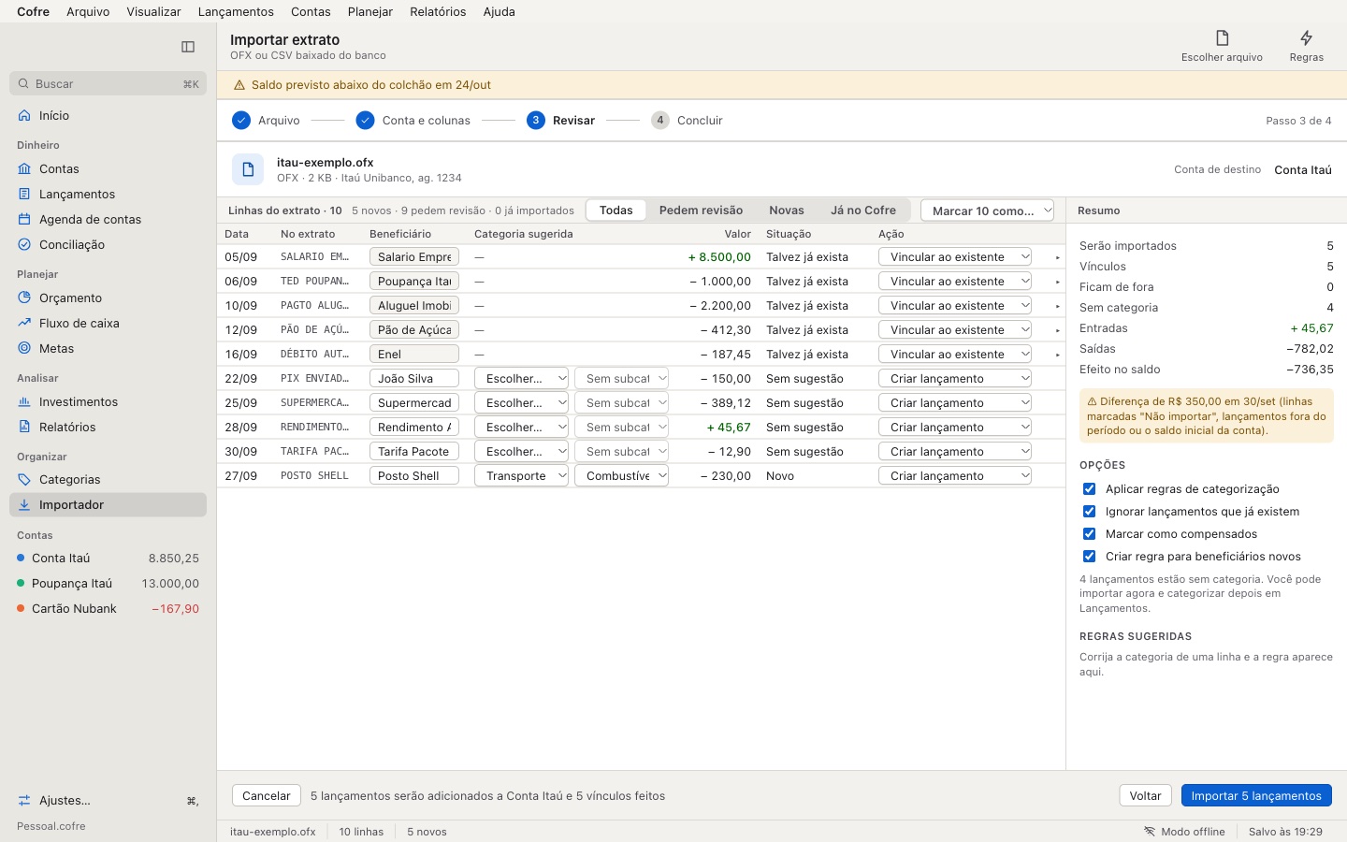Open Metas target icon

(24, 349)
